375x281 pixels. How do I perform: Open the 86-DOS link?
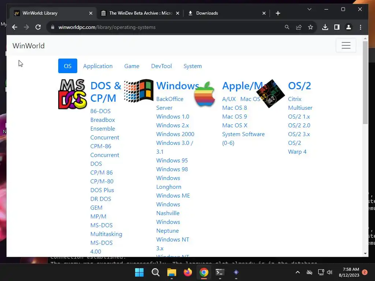(100, 111)
